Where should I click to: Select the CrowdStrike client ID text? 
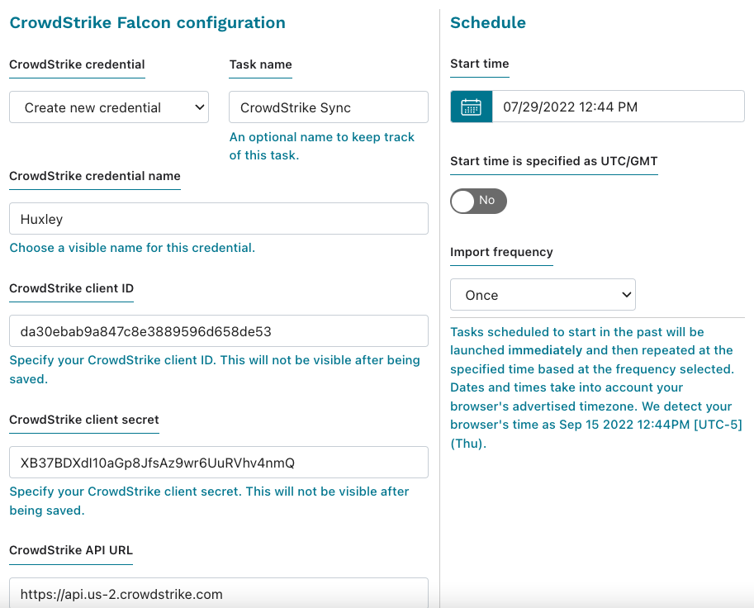[x=218, y=330]
